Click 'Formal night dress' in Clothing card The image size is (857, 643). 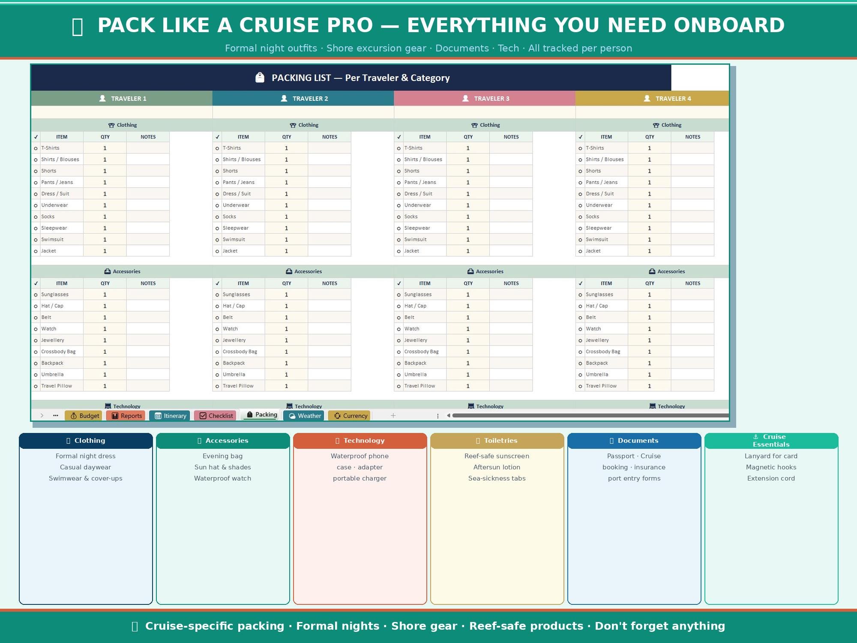pos(86,456)
